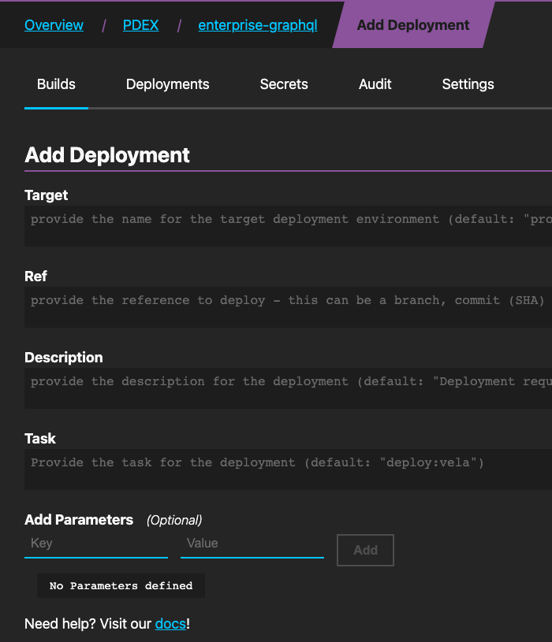The image size is (552, 642).
Task: Click the Add parameter button
Action: click(x=366, y=550)
